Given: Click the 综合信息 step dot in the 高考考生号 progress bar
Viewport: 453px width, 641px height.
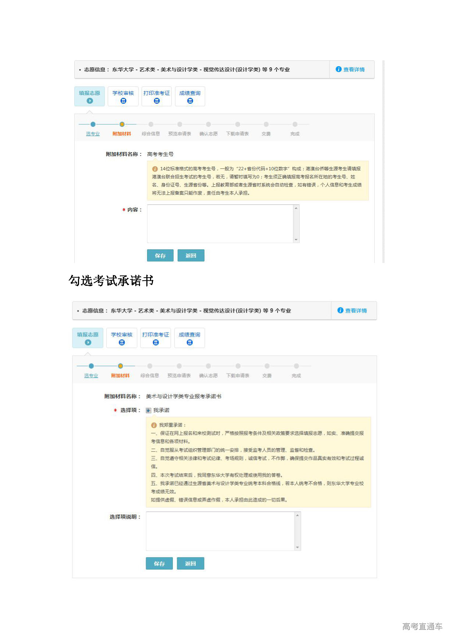Looking at the screenshot, I should tap(151, 124).
